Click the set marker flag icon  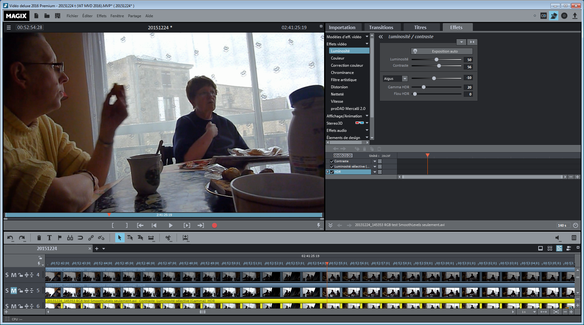pos(59,238)
